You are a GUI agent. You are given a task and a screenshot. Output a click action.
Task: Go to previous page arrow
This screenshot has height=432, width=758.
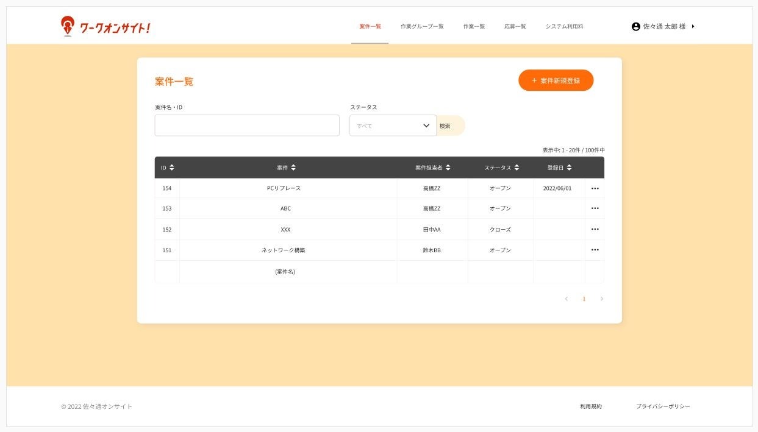(566, 299)
